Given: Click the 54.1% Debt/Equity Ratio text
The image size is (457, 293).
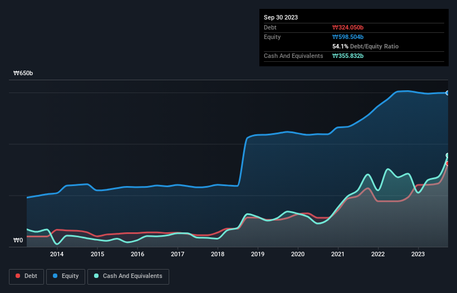Looking at the screenshot, I should (365, 46).
